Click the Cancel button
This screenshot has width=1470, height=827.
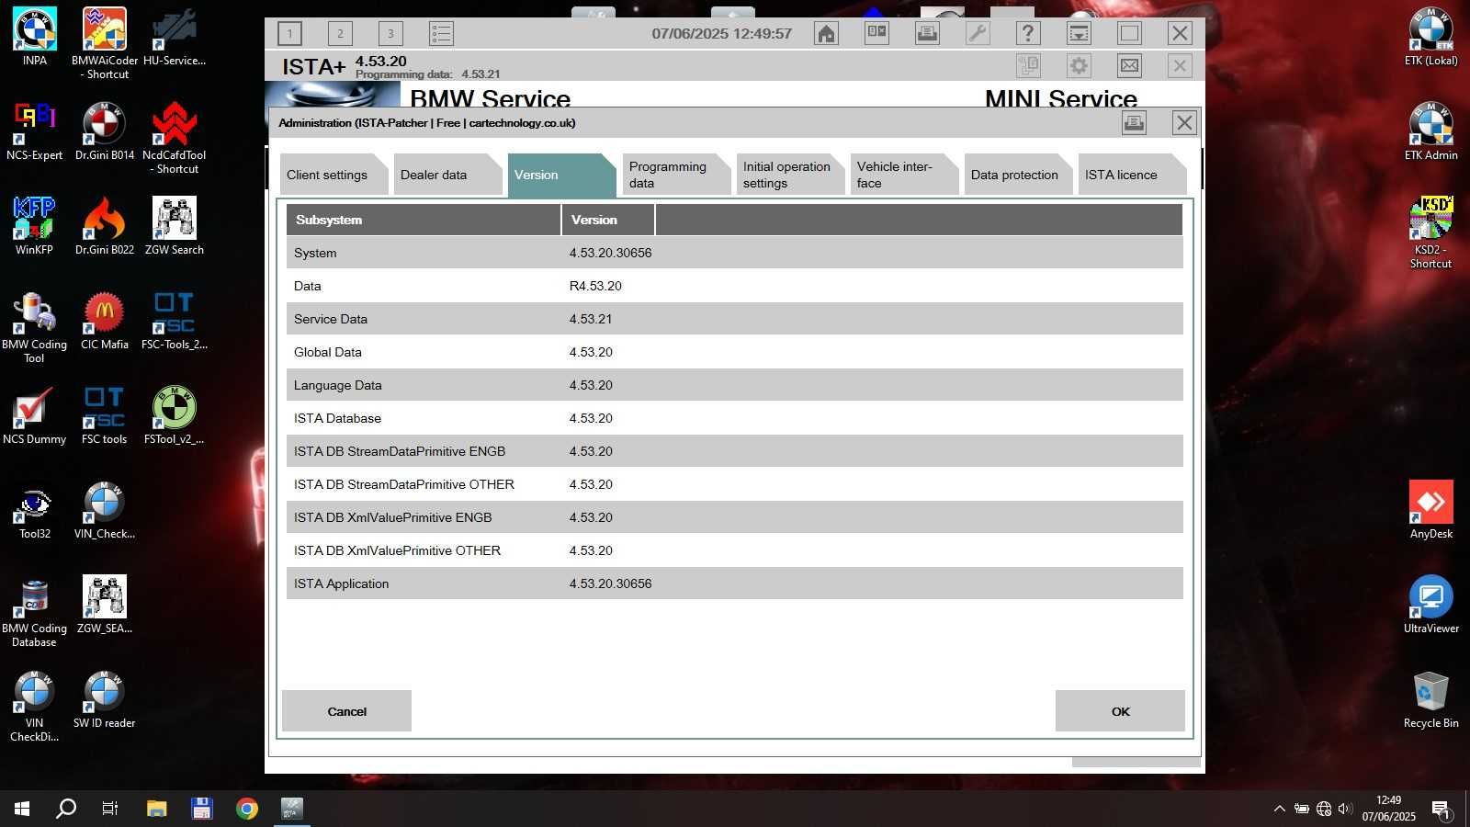[346, 711]
